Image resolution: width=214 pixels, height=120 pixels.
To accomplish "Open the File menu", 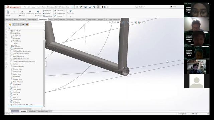I will 25,7.
